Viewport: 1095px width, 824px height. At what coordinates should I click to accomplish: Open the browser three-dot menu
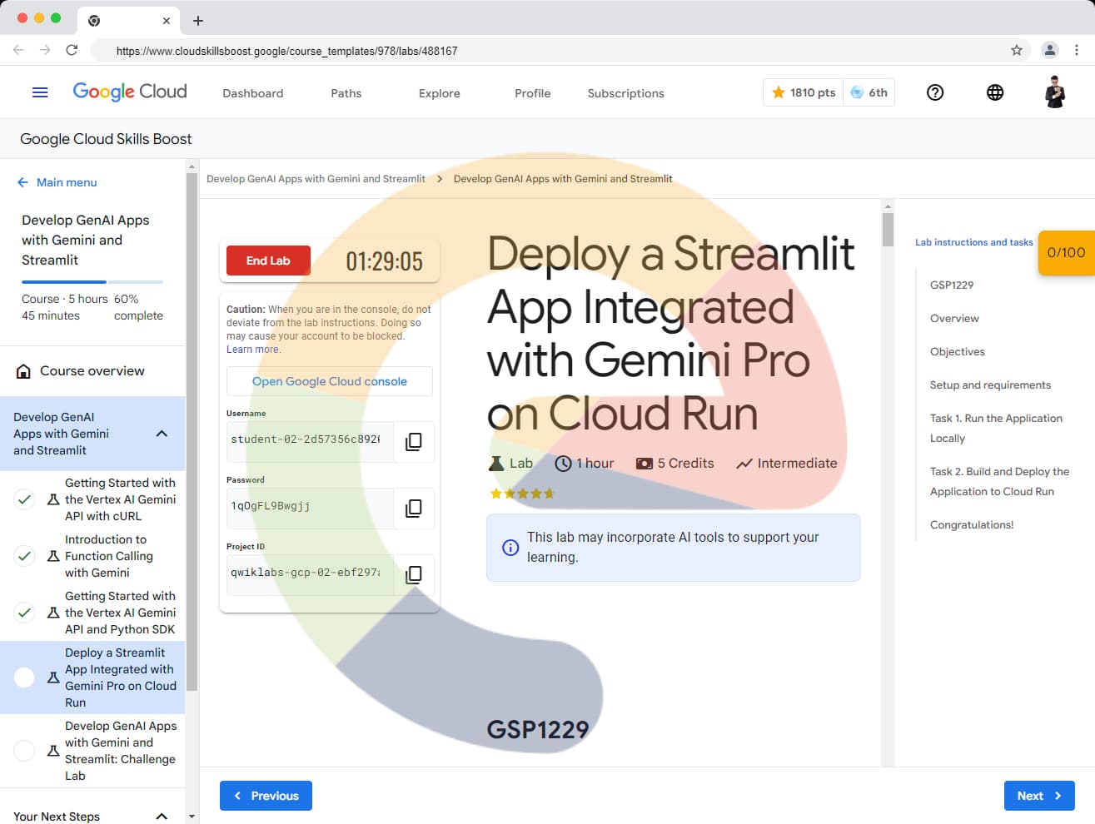[x=1077, y=50]
